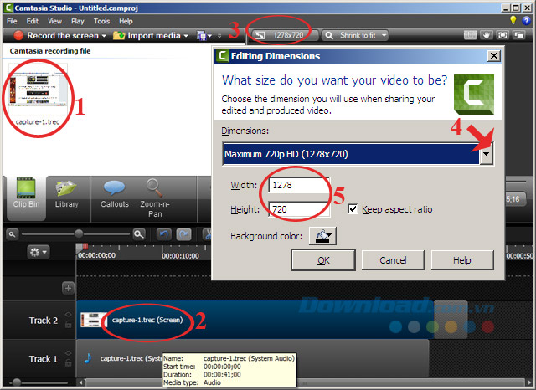Image resolution: width=536 pixels, height=390 pixels.
Task: Click the Track 1 label
Action: tap(44, 359)
